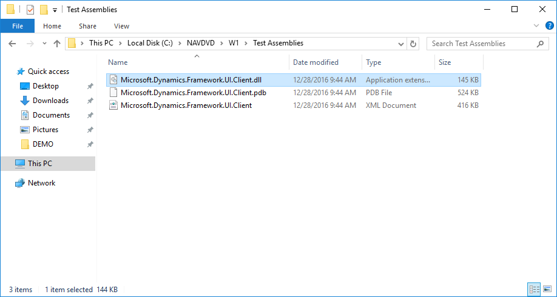Click the Refresh button beside address bar
Viewport: 557px width, 297px height.
[x=414, y=44]
